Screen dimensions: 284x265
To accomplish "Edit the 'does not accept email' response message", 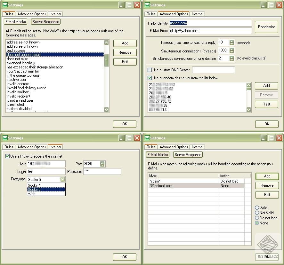I will pyautogui.click(x=125, y=62).
